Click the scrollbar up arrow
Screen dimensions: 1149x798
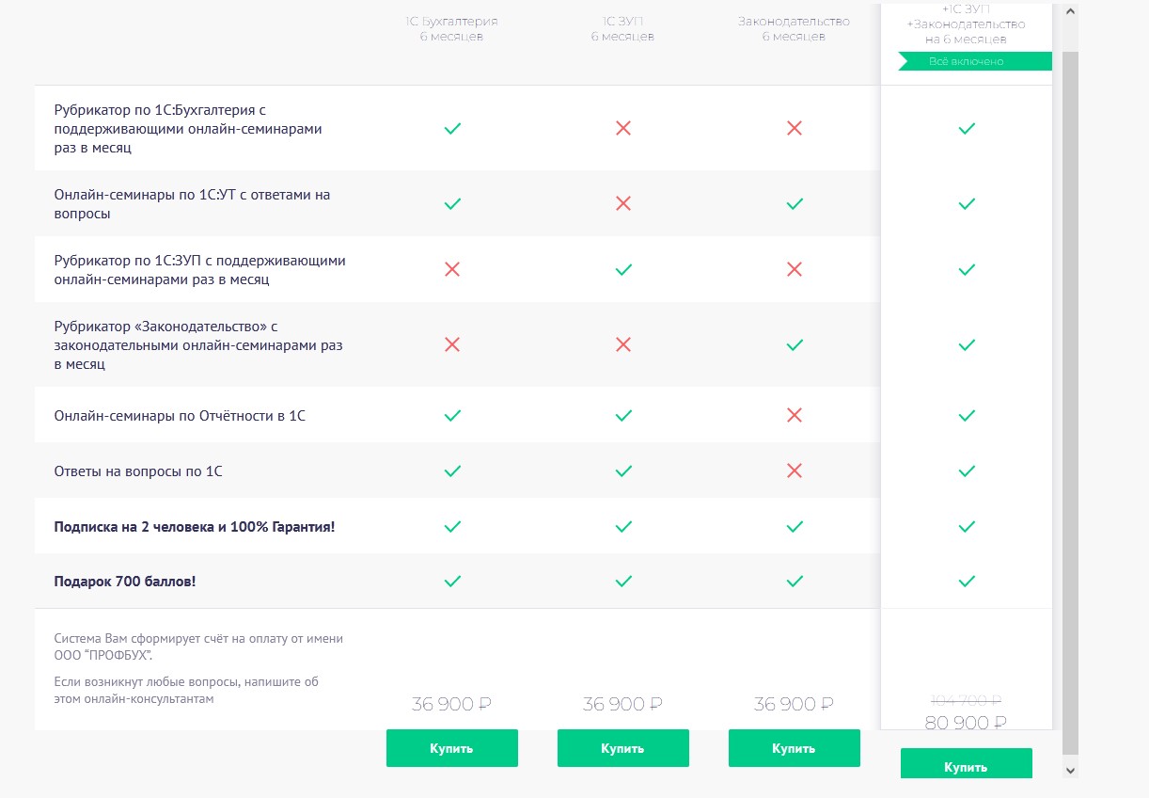[1070, 11]
